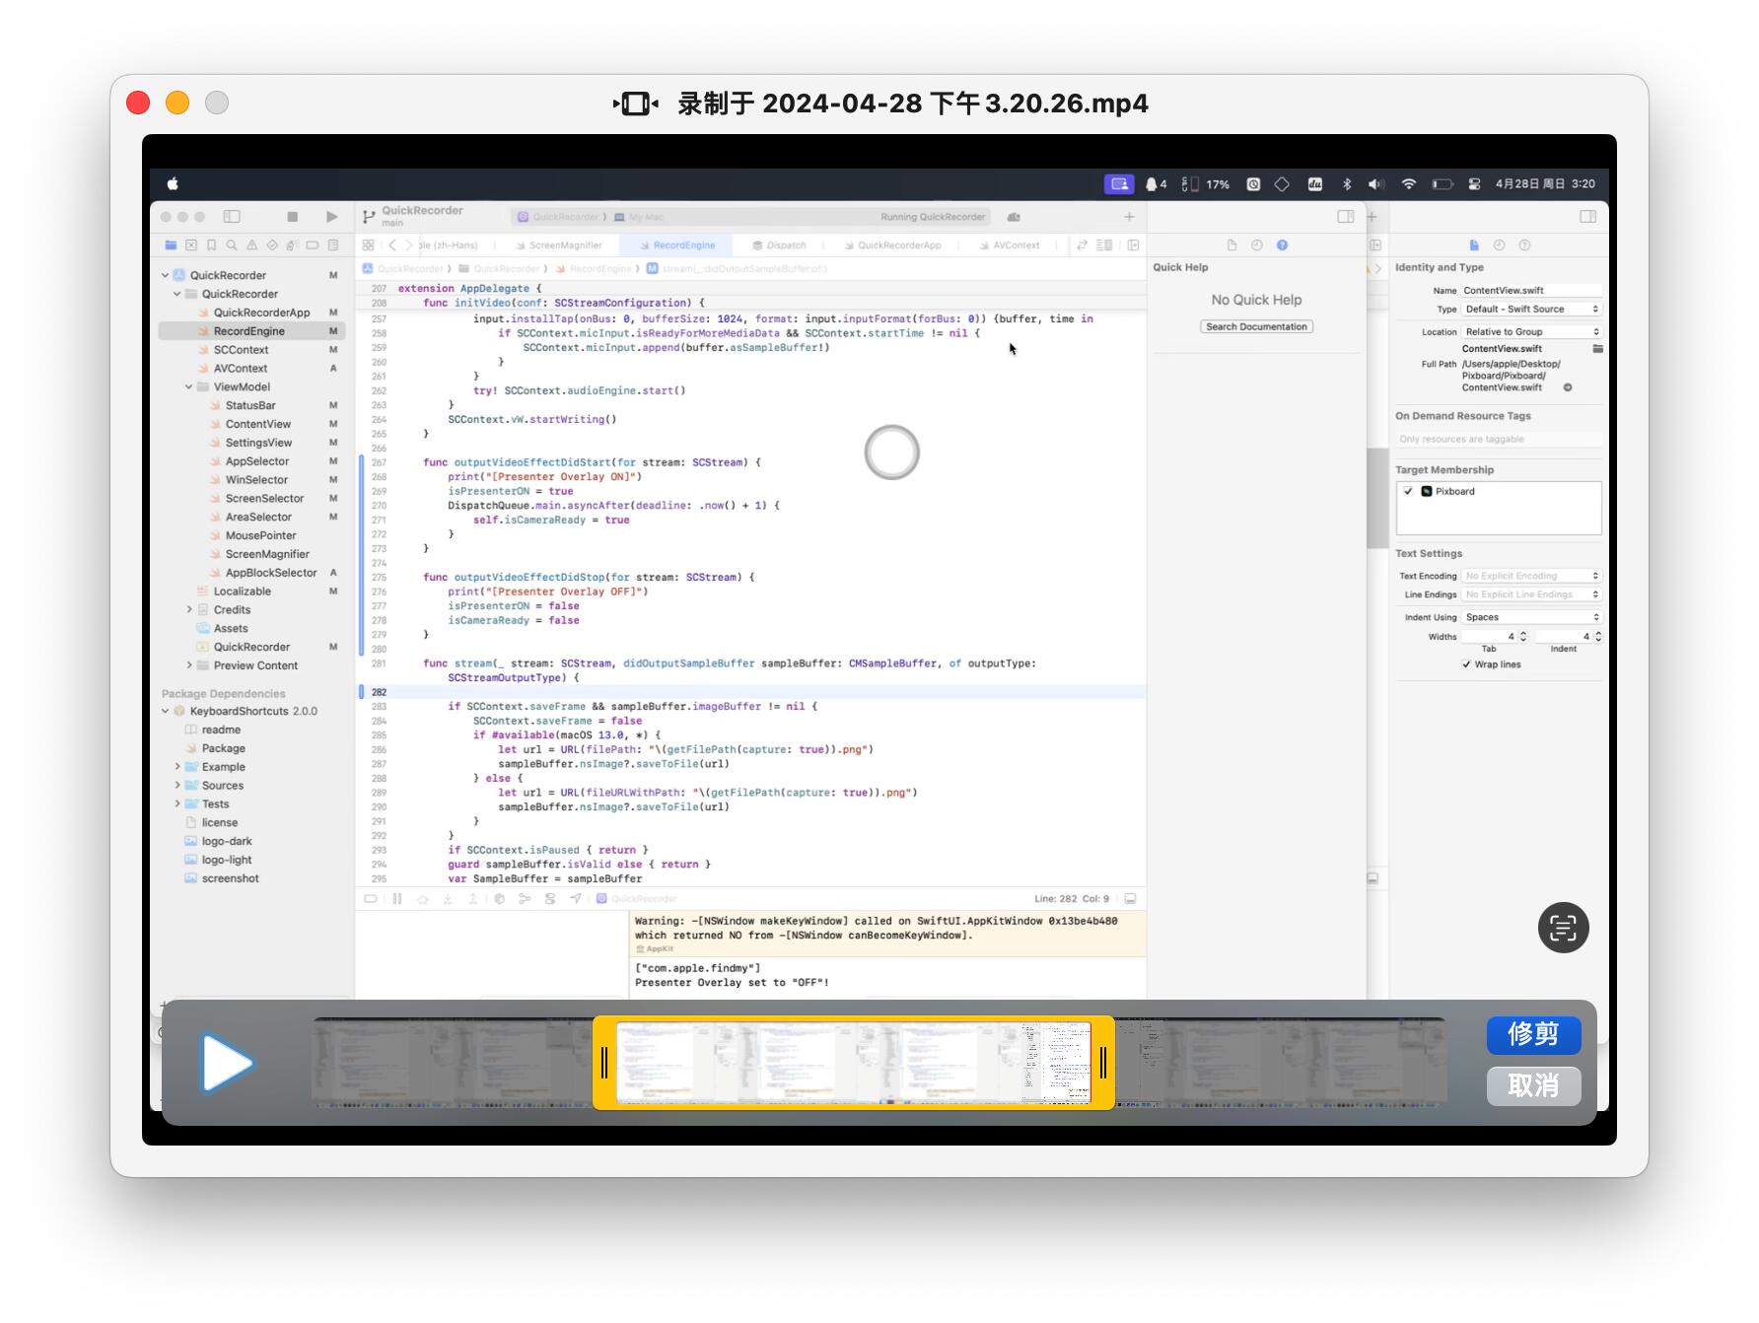Click the right yellow trim handle

[1103, 1063]
